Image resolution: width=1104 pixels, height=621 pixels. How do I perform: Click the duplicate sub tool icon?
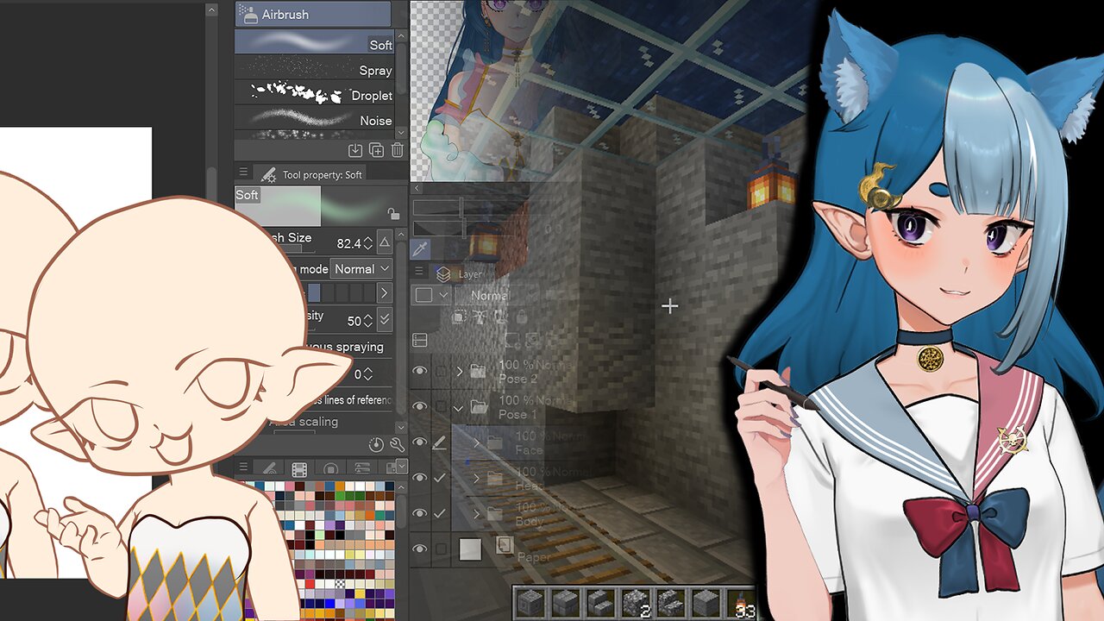coord(376,150)
